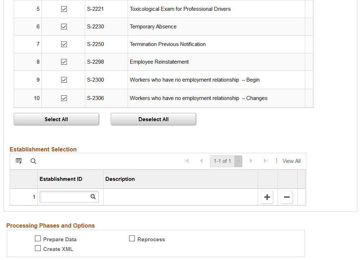Uncheck the S-2300 Workers checkbox
The image size is (361, 260).
[64, 79]
